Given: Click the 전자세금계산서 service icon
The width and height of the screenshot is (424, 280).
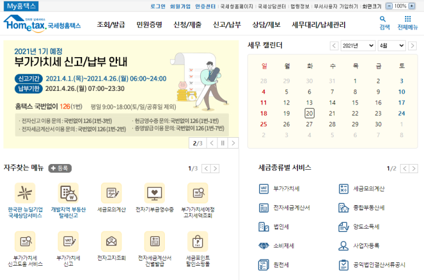Looking at the screenshot, I should pyautogui.click(x=264, y=207).
